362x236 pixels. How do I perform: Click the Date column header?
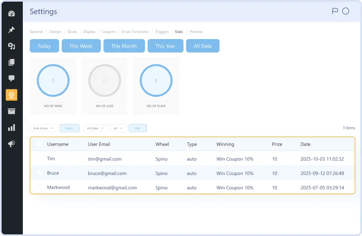pos(305,144)
